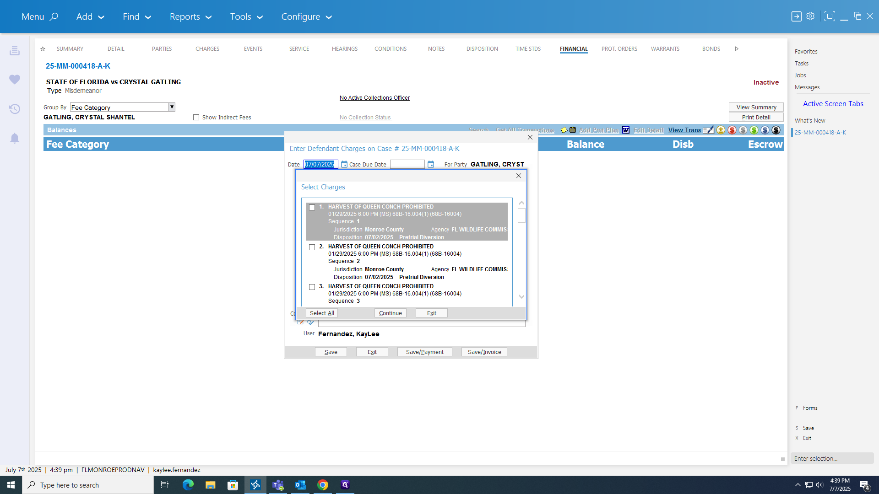Screen dimensions: 879x494
Task: Open the history clock sidebar icon
Action: (x=15, y=109)
